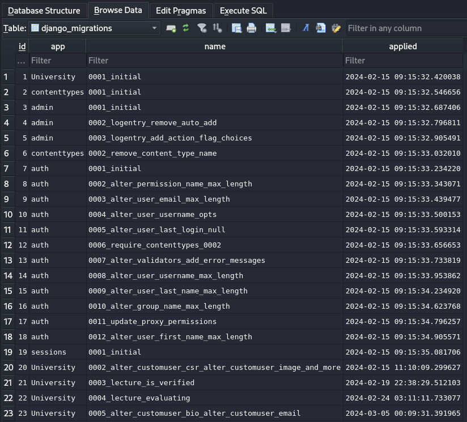
Task: Sort by the name column header
Action: 215,46
